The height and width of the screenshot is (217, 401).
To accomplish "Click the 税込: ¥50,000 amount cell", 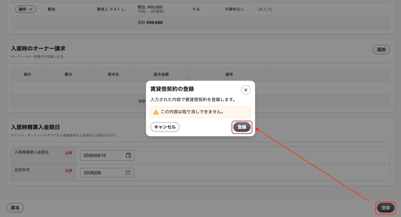I will (150, 7).
